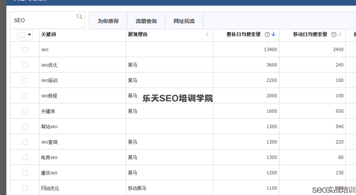Screen dimensions: 356x195
Task: Check the box for 帮站seo
Action: tap(25, 127)
